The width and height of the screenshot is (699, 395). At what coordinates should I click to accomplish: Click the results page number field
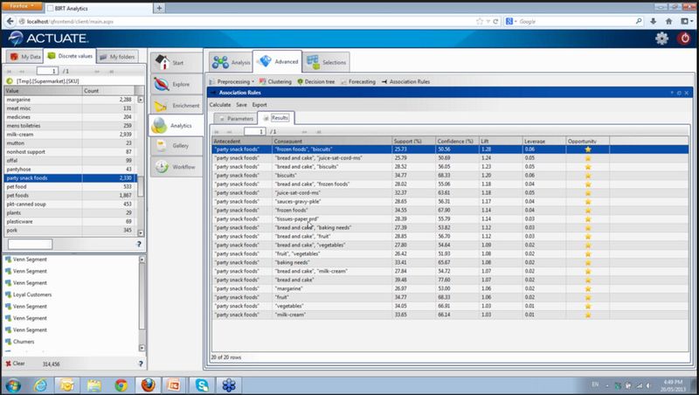point(255,131)
